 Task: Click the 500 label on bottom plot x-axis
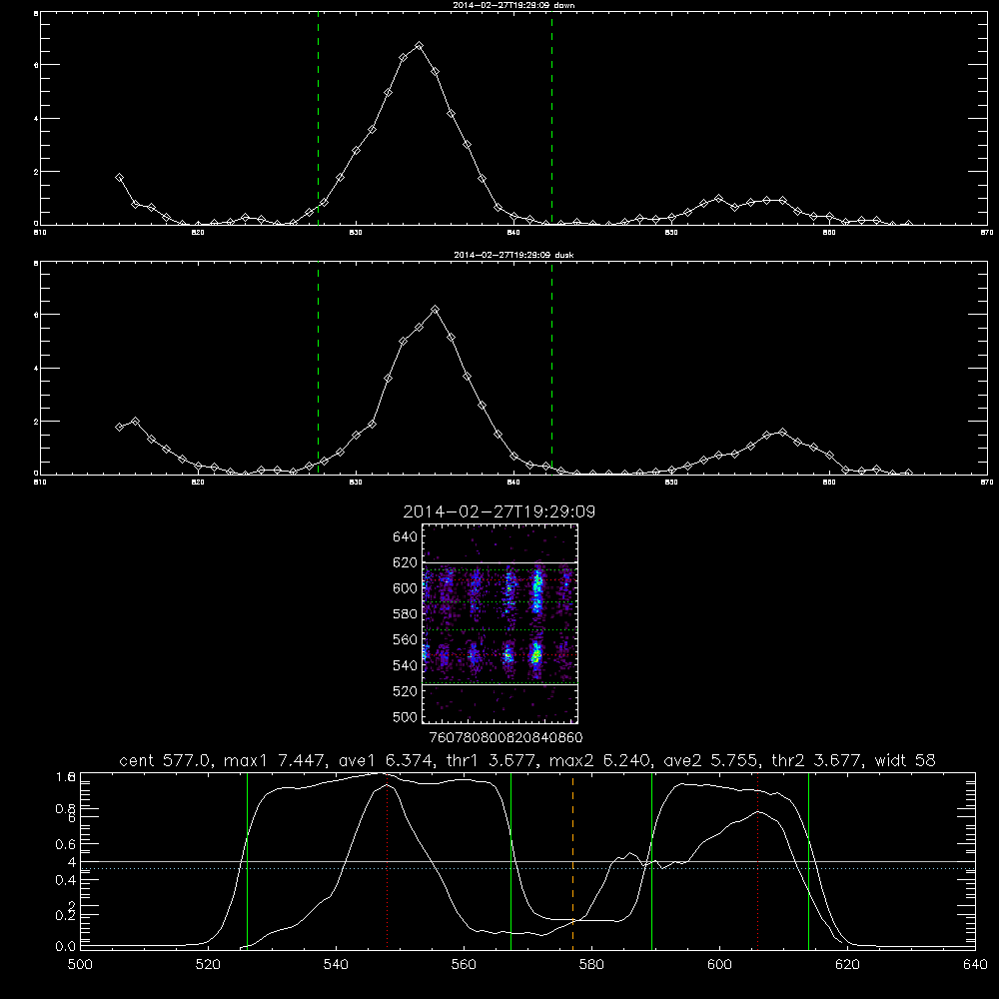pos(80,965)
